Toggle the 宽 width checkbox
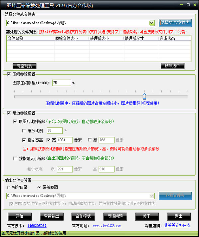This screenshot has width=199, height=237. pos(48,140)
